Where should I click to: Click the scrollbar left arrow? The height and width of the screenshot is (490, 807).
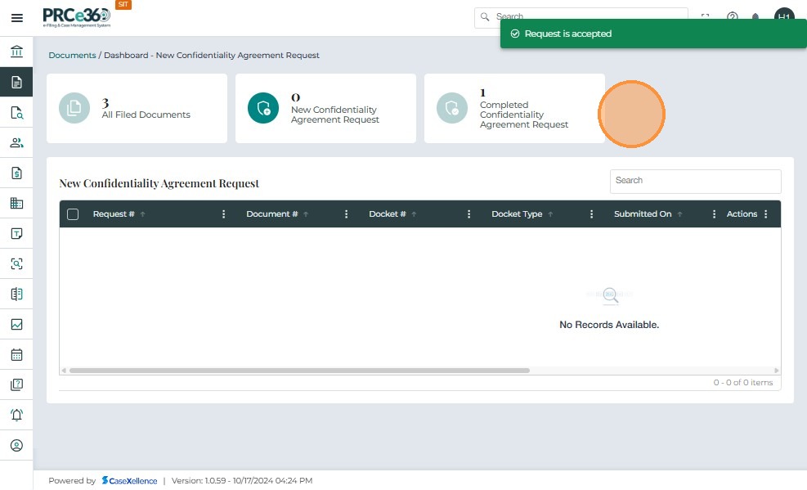64,371
